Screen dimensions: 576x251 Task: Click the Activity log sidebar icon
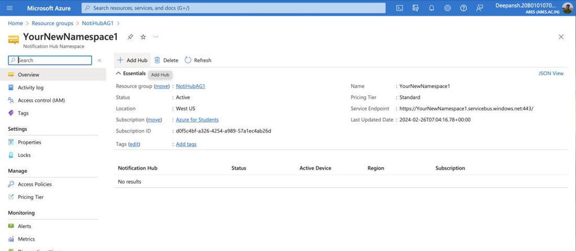(11, 88)
